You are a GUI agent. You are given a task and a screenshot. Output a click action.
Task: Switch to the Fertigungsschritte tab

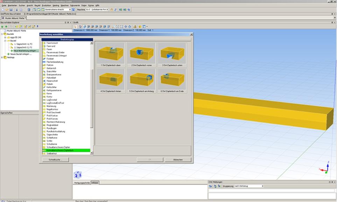pos(81,183)
